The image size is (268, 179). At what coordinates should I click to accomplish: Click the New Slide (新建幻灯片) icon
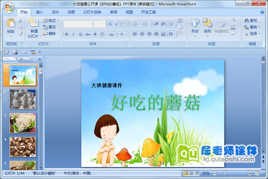click(34, 23)
